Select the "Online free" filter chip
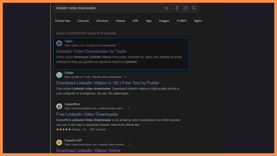This screenshot has width=277, height=156. pos(62,21)
